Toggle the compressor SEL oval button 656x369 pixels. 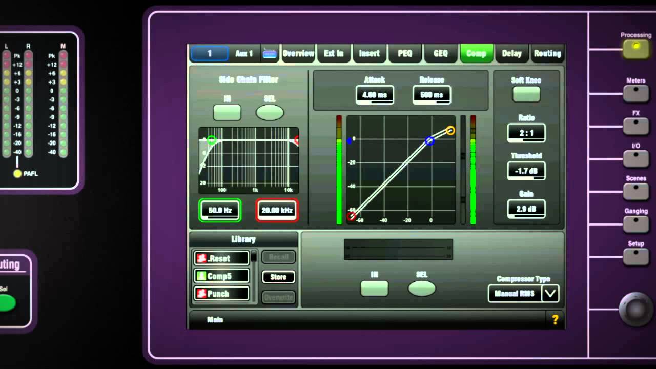(x=422, y=289)
